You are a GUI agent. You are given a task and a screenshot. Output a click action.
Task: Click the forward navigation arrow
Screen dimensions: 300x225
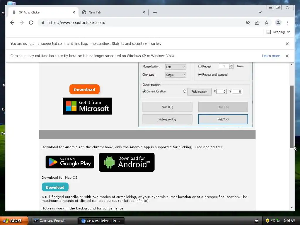[x=22, y=23]
